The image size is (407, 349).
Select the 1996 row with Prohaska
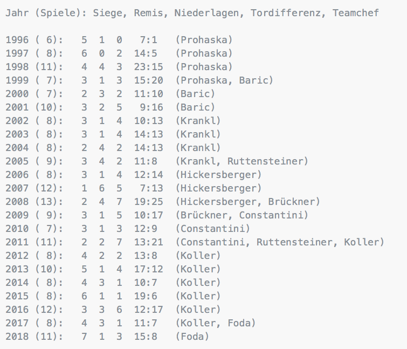pos(119,40)
